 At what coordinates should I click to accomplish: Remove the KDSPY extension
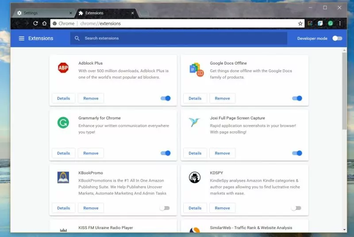tap(223, 208)
